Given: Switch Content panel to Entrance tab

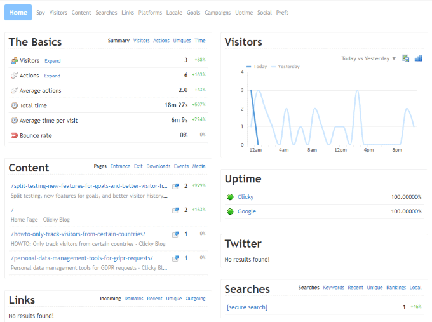Looking at the screenshot, I should (x=120, y=166).
